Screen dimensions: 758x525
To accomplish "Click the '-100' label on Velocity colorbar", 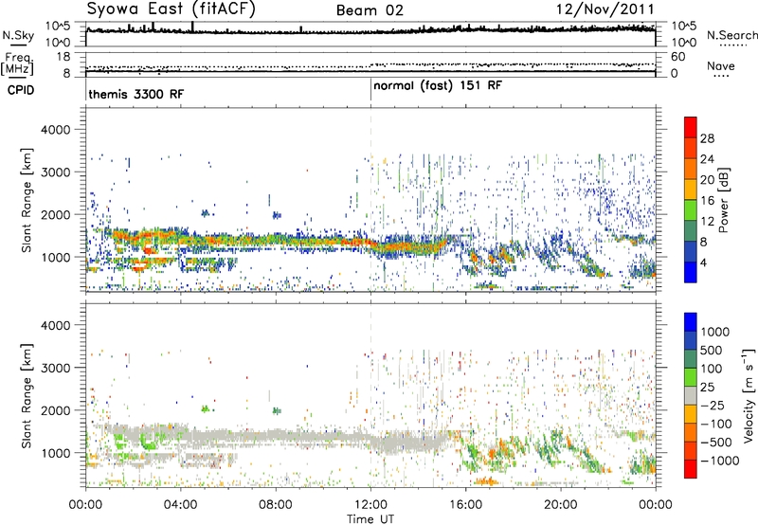I will pyautogui.click(x=716, y=424).
